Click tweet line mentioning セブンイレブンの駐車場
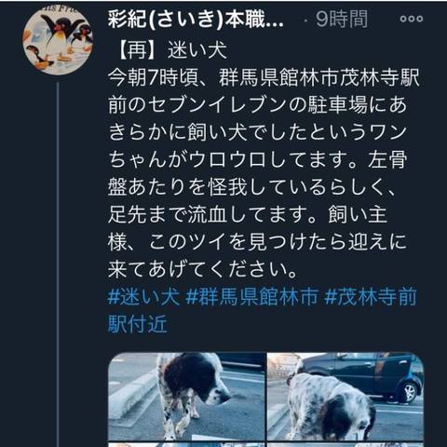 pos(257,105)
